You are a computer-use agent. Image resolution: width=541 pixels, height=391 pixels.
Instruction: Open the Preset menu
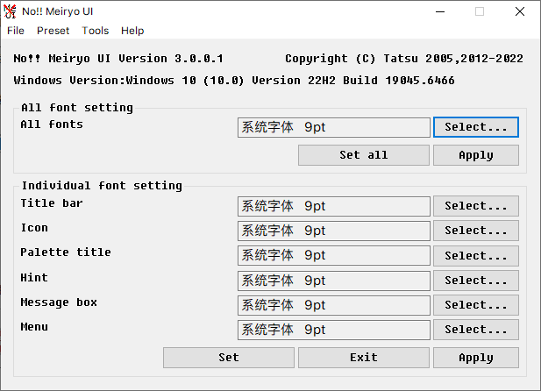tap(53, 31)
